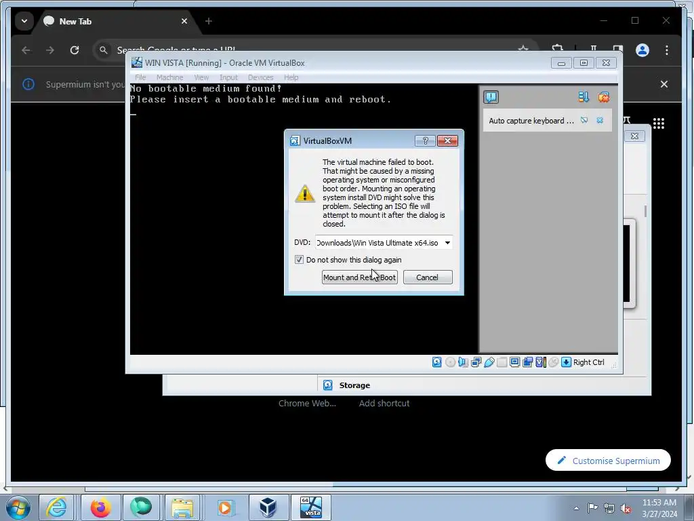Click the help question mark button in VirtualBoxVM dialog
The height and width of the screenshot is (521, 694).
pyautogui.click(x=426, y=141)
